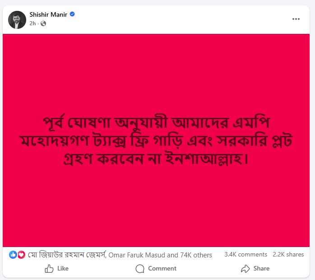
Task: Open the red Bengali text post image
Action: pos(156,140)
